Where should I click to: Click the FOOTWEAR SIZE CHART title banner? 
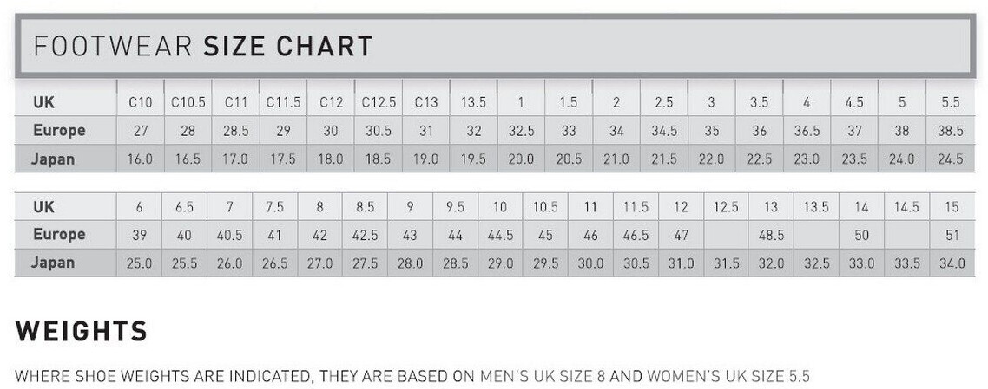495,47
